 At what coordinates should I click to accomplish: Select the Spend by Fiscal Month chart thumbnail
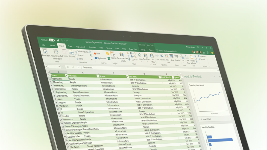click(x=209, y=99)
